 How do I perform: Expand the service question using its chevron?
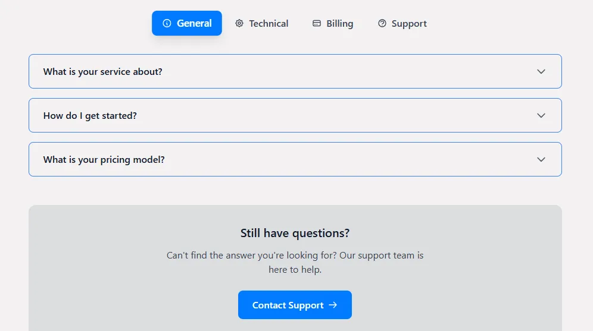541,71
